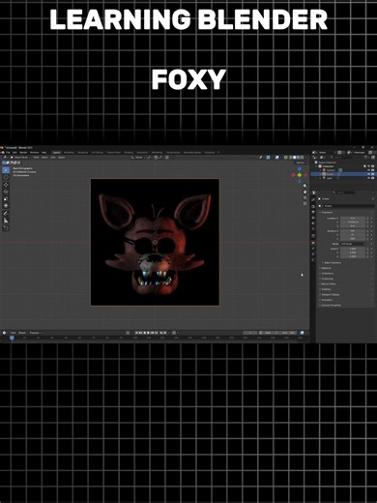The image size is (377, 503).
Task: Open the Edit menu
Action: point(14,152)
